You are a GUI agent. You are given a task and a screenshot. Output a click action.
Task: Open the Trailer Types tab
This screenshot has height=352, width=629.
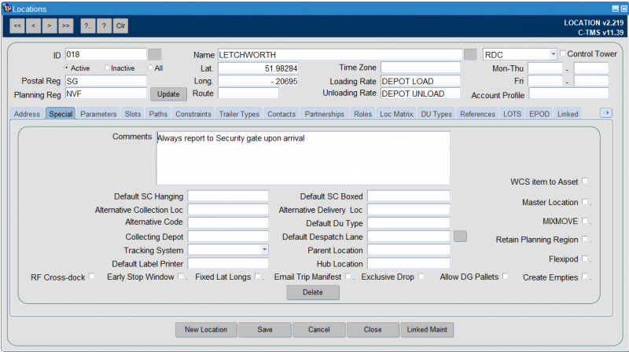pos(239,114)
